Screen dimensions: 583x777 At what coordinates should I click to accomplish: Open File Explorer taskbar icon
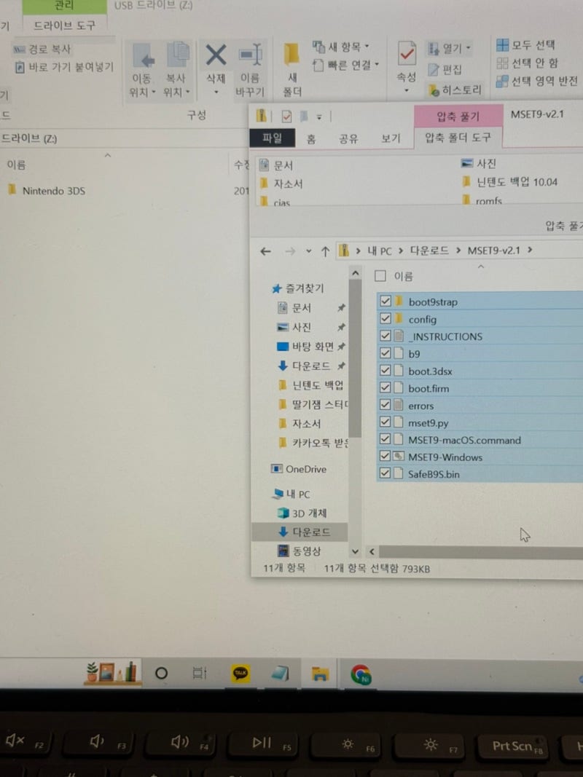(320, 674)
